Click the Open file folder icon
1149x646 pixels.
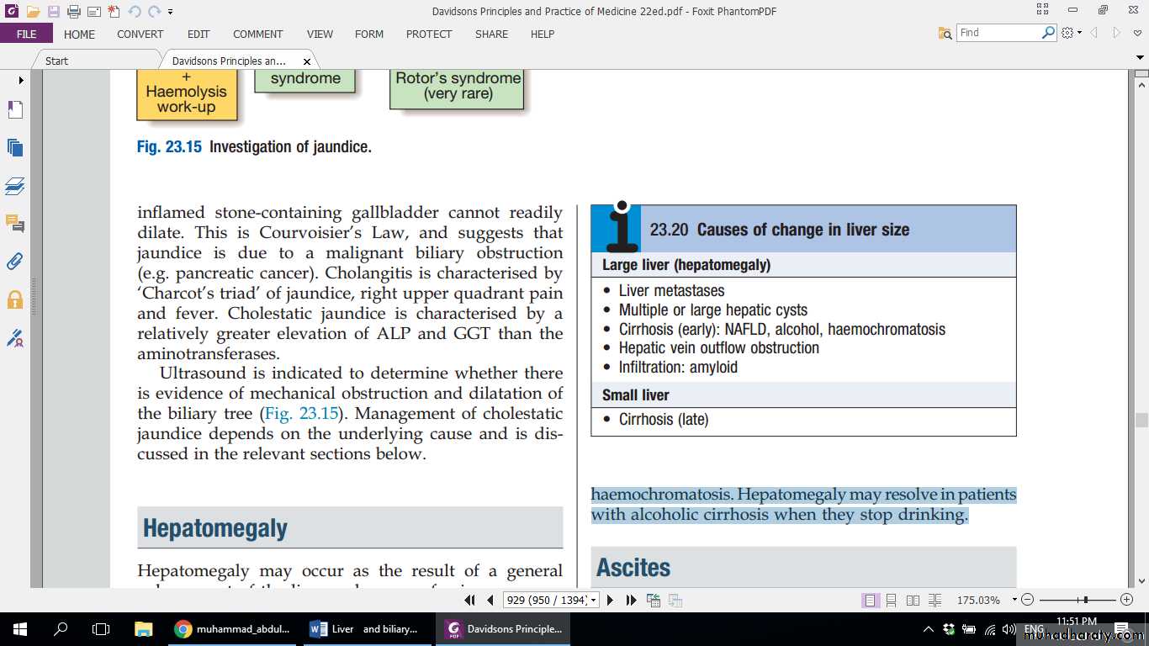[x=33, y=12]
